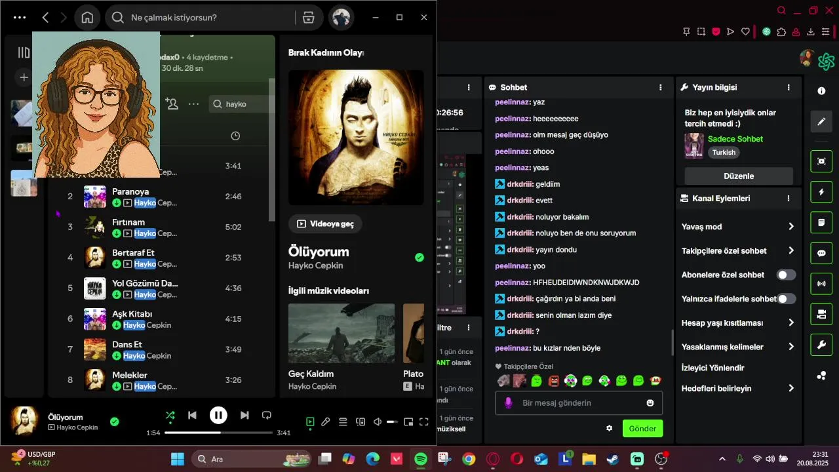
Task: Open the Spotify three-dot main menu
Action: (x=20, y=18)
